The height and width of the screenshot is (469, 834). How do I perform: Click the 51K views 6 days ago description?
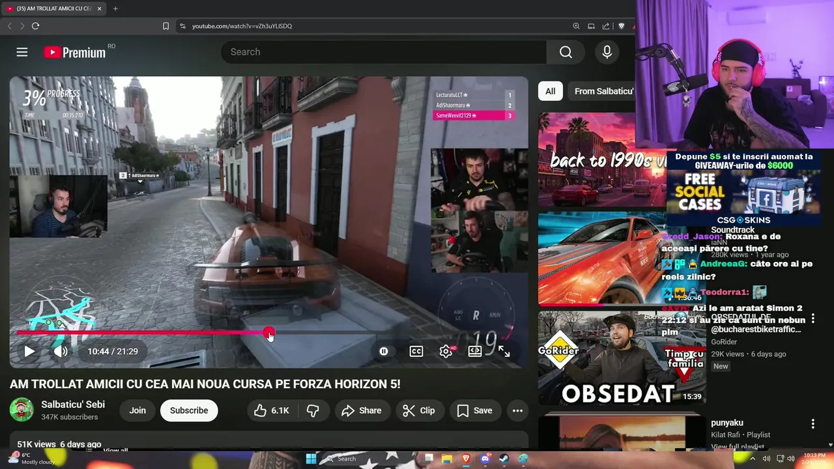pos(59,444)
